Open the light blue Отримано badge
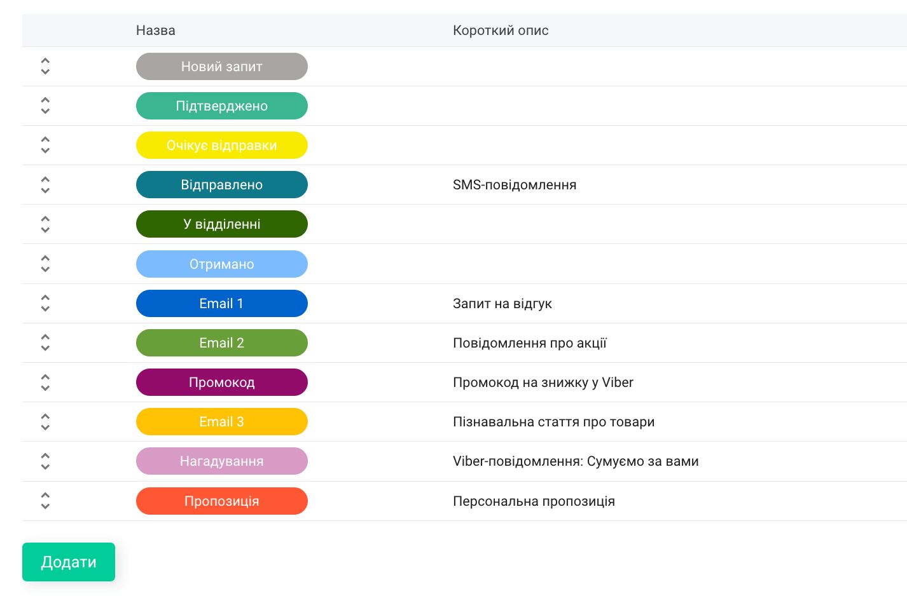 pyautogui.click(x=222, y=264)
